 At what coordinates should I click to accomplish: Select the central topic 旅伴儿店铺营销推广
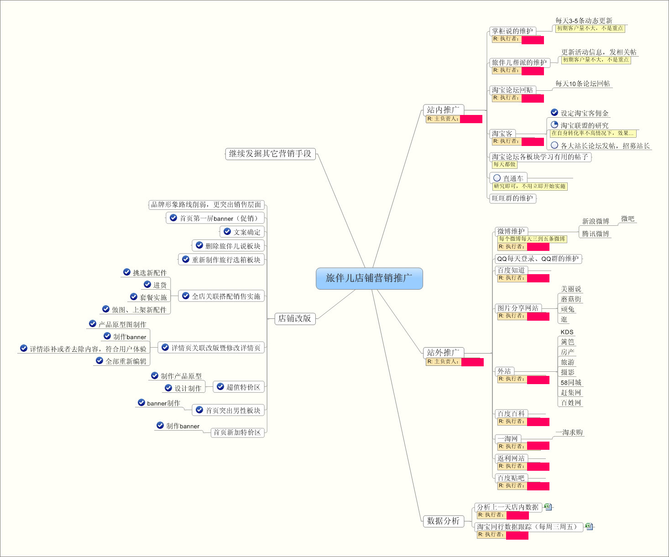[x=369, y=278]
